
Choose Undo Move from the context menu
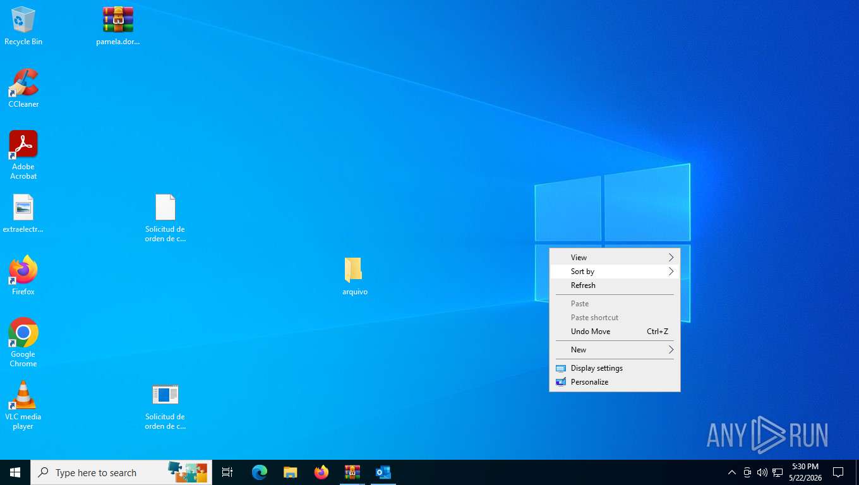(615, 332)
